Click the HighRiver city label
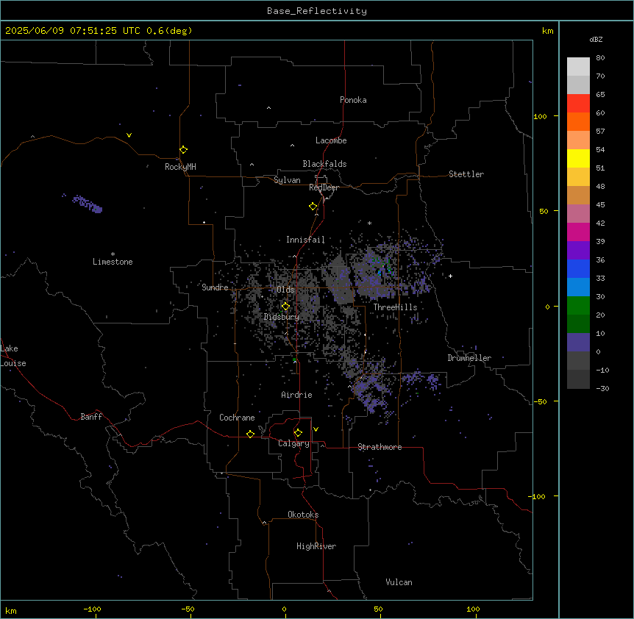Screen dimensions: 634x619 316,546
